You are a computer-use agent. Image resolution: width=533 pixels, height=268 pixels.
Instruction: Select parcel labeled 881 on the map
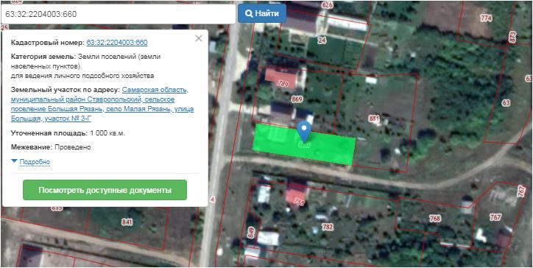point(373,119)
